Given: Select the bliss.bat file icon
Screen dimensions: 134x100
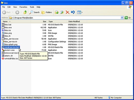Looking at the screenshot, I should point(3,25).
